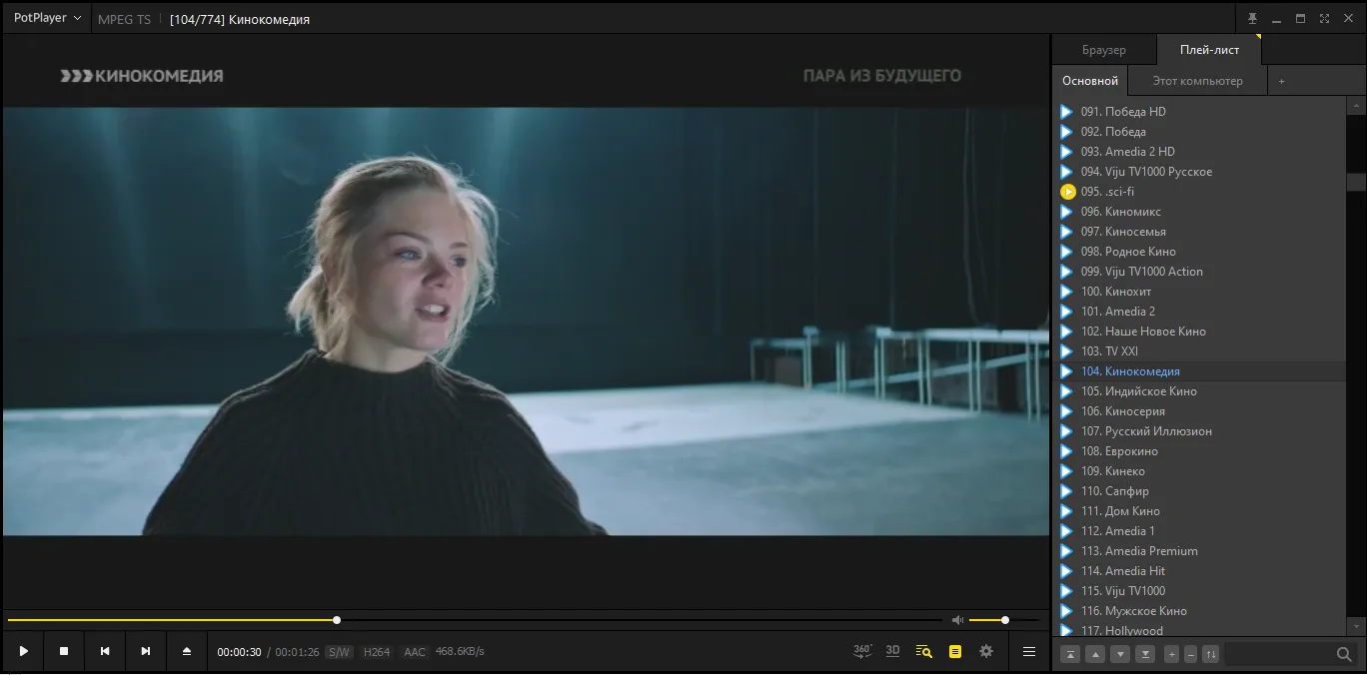Select playlist item 110. Сапфир
The width and height of the screenshot is (1367, 675).
click(x=1200, y=491)
